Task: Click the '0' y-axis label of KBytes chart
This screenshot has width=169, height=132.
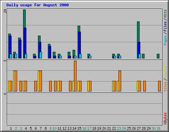Action: tap(5, 94)
